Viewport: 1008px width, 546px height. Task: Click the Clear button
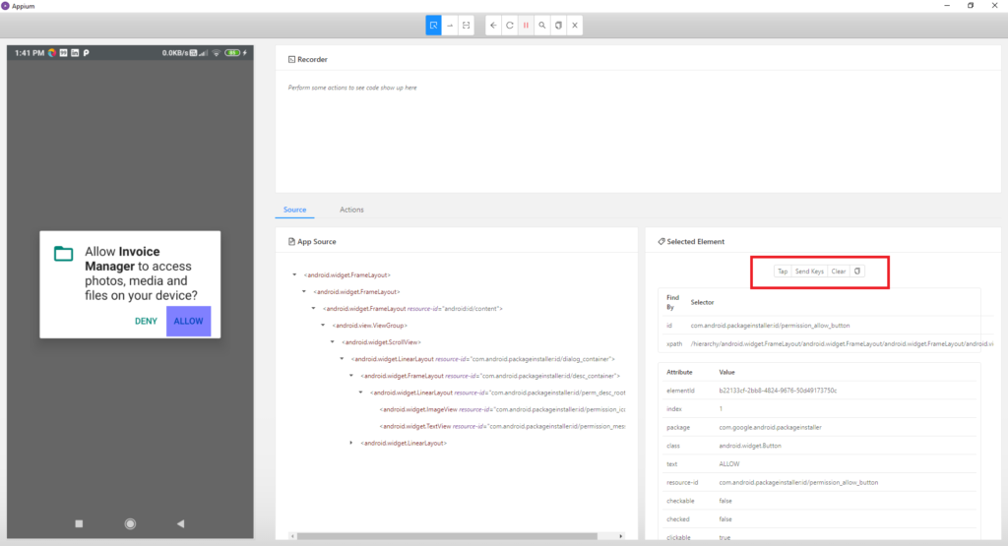click(839, 272)
